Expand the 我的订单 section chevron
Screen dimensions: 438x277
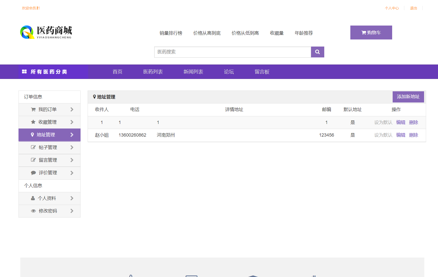point(72,110)
